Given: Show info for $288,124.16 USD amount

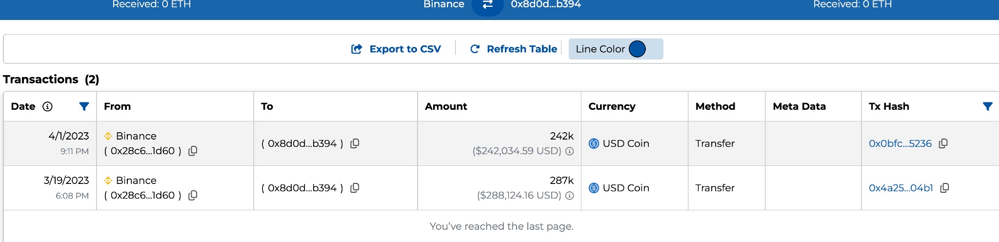Looking at the screenshot, I should point(569,196).
